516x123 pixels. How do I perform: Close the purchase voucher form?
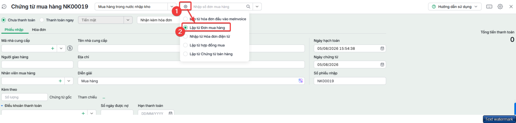click(x=511, y=6)
